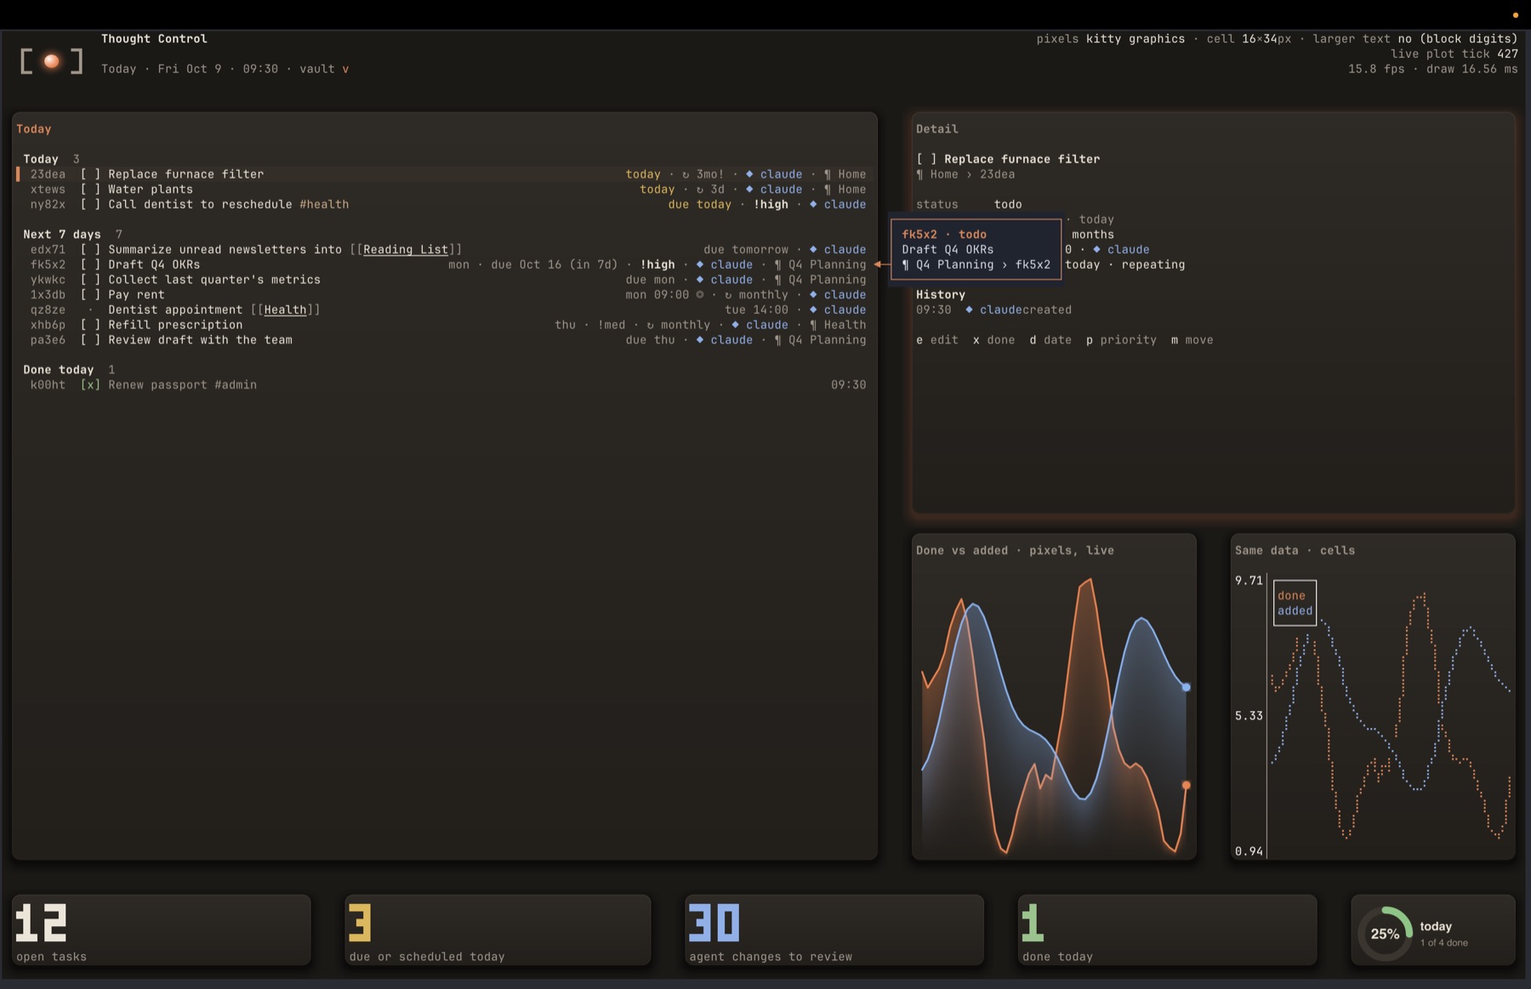Select the Today section header
This screenshot has width=1531, height=989.
41,159
